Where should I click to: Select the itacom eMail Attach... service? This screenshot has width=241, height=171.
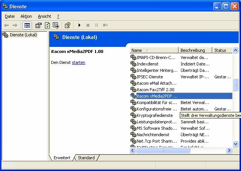[x=181, y=83]
